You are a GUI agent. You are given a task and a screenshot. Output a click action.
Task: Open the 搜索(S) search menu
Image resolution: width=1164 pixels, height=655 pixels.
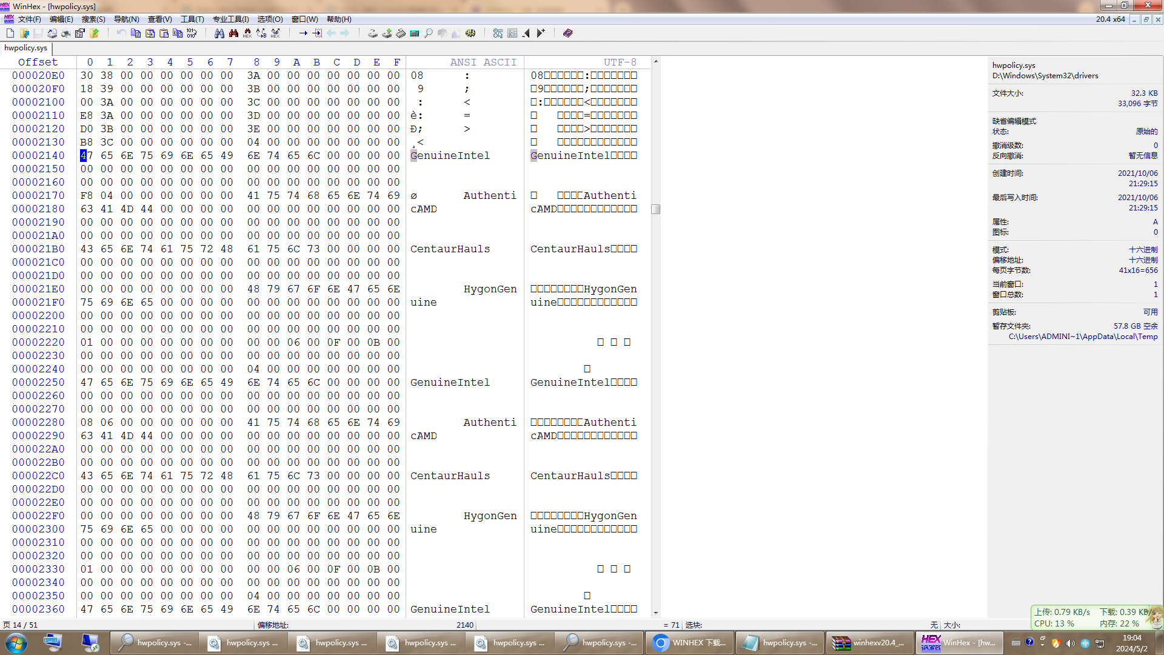[x=93, y=19]
